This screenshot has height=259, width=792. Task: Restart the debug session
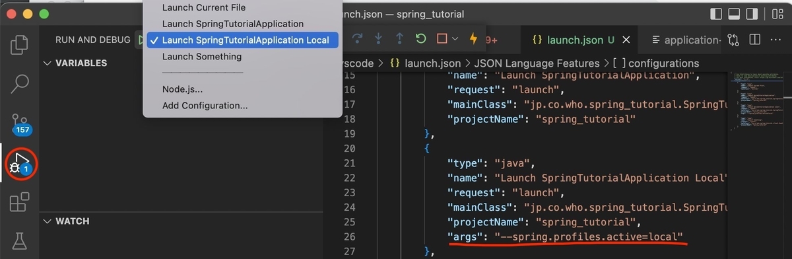click(x=420, y=38)
